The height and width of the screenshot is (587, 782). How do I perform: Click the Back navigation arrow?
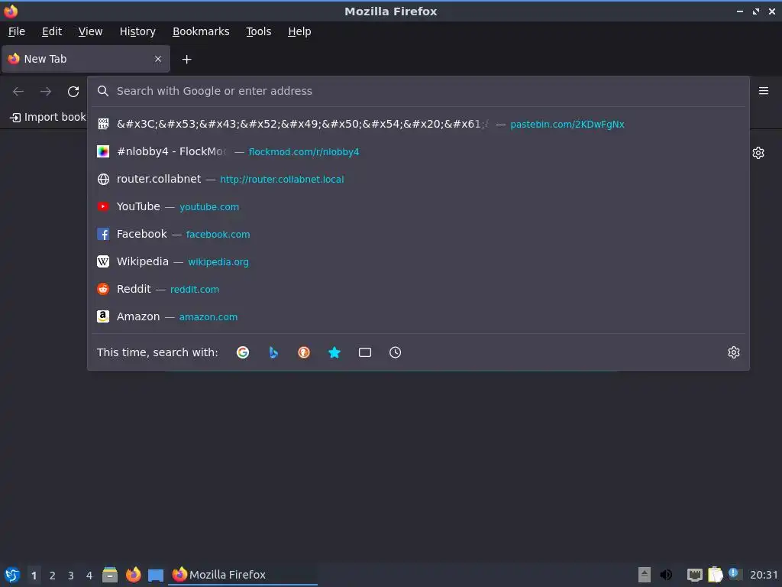18,92
